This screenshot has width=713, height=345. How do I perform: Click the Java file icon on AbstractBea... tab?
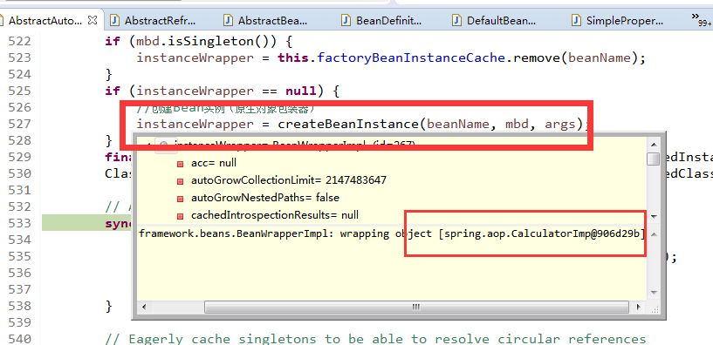point(229,20)
